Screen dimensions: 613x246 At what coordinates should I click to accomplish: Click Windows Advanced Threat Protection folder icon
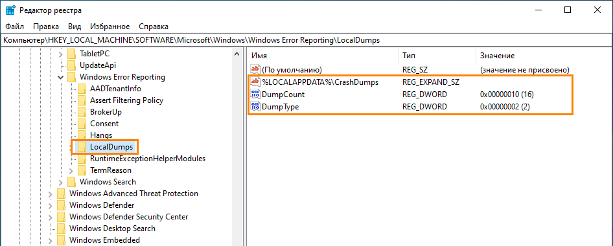(61, 194)
